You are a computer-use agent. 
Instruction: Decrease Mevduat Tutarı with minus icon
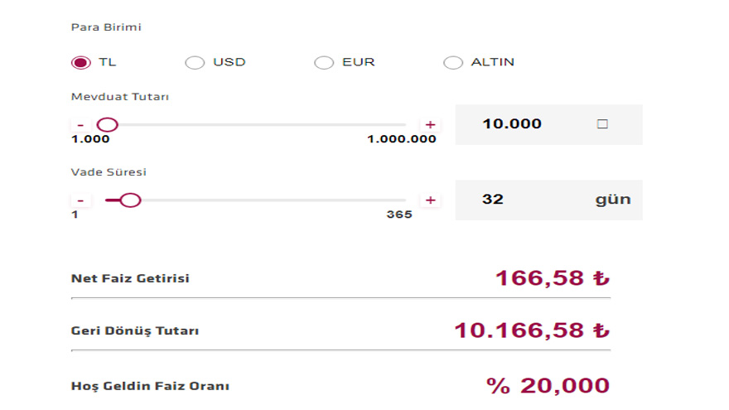pos(80,124)
